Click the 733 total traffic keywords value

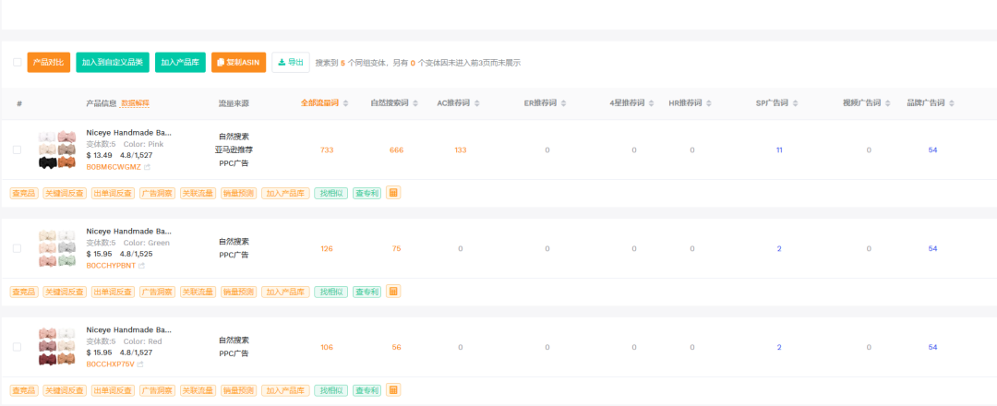click(x=327, y=150)
